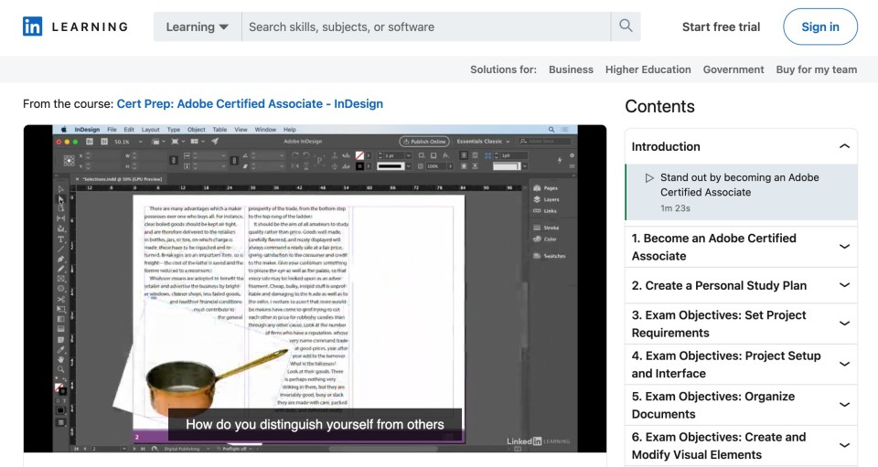Click the Search skills, subjects, or software field

tap(426, 27)
